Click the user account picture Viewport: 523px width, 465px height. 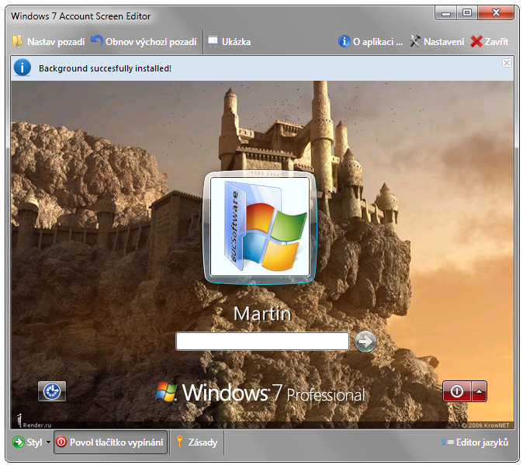point(260,227)
